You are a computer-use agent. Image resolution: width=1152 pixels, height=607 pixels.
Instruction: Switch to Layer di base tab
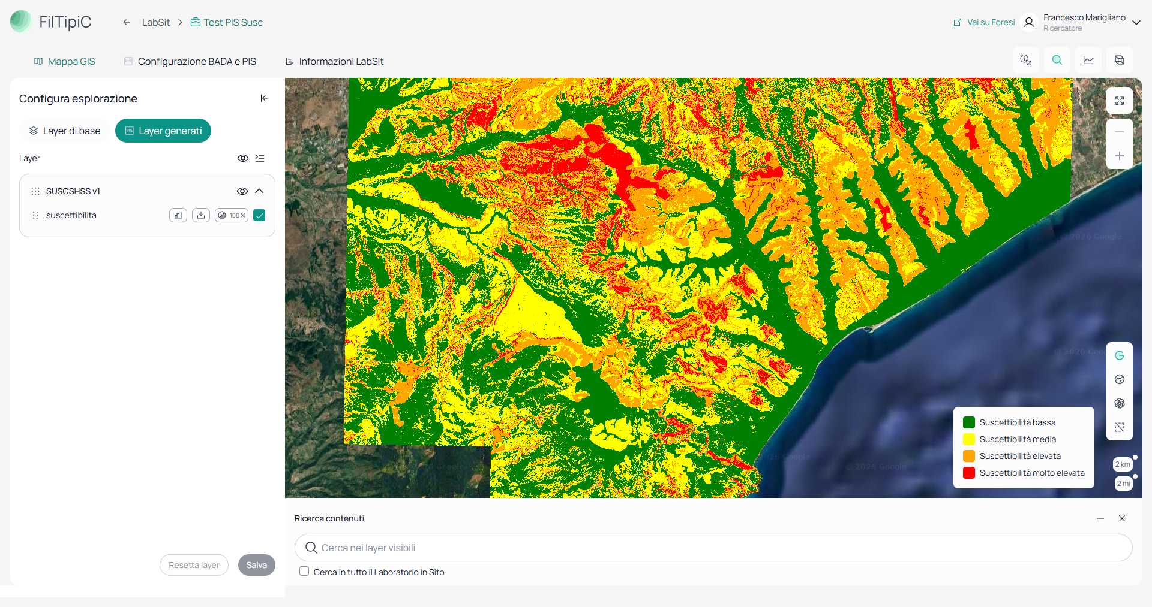(65, 131)
